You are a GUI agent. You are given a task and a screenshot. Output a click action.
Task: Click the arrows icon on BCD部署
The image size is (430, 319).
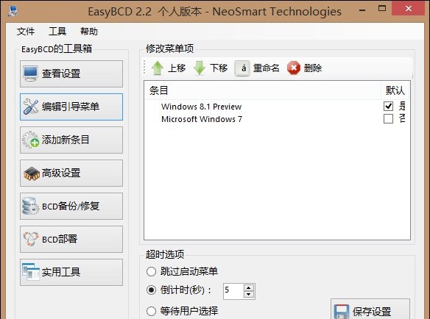coord(31,239)
